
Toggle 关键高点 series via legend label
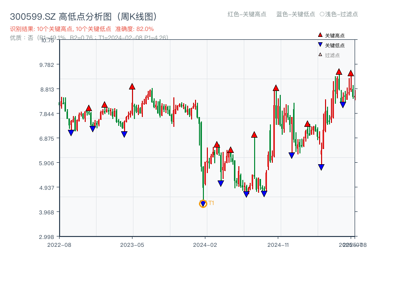pos(335,35)
